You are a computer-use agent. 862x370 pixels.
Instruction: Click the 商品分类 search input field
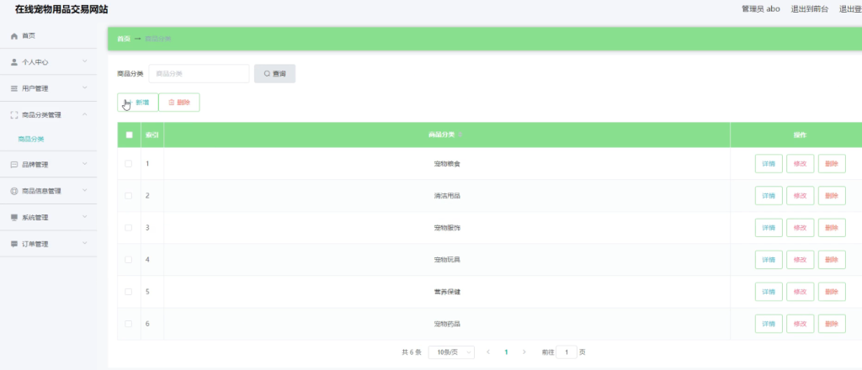(x=199, y=73)
